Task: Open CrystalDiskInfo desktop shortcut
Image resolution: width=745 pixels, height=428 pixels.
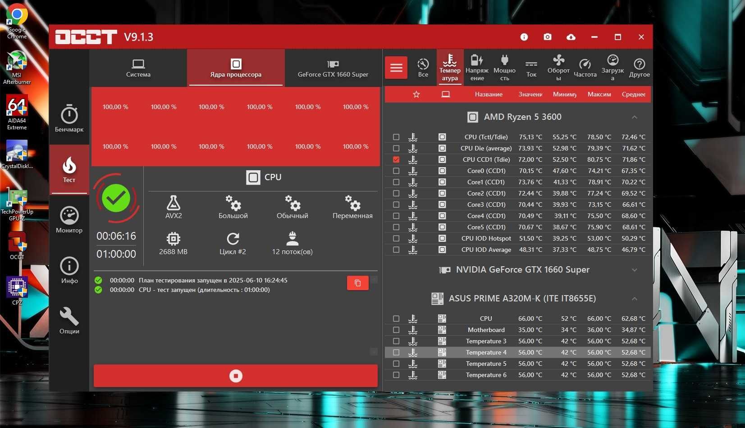Action: [17, 155]
